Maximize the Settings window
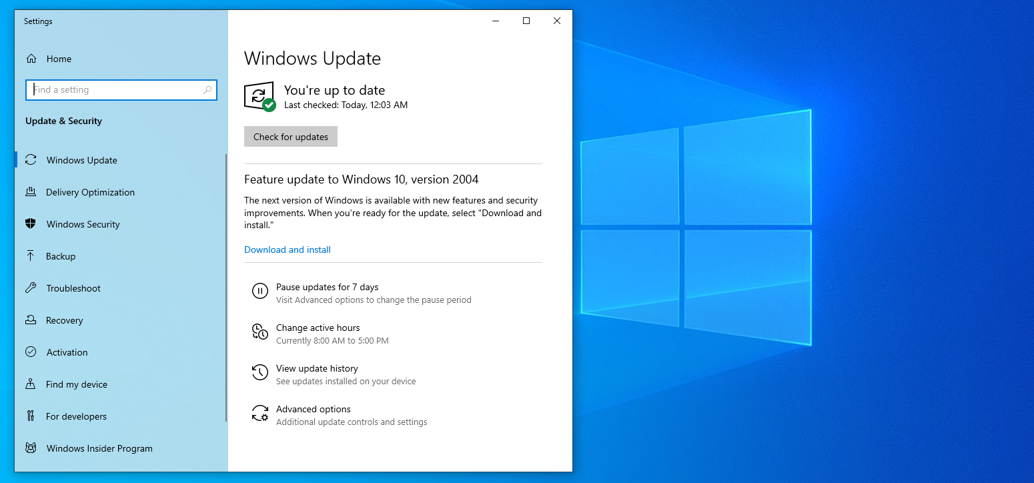 click(x=526, y=21)
